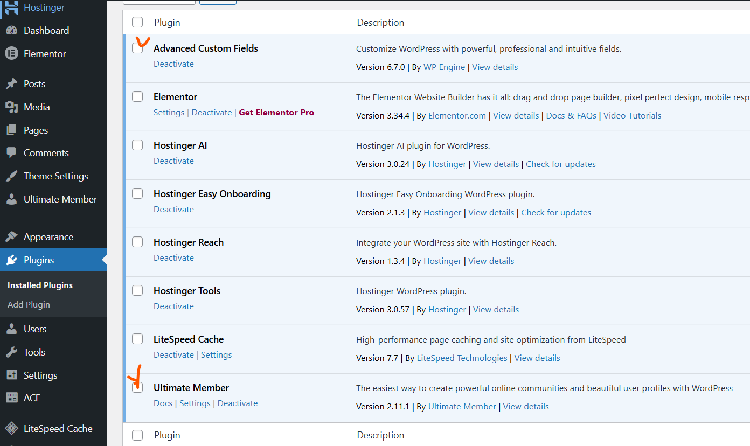Check the Hostinger Tools plugin checkbox
This screenshot has width=750, height=446.
(137, 290)
